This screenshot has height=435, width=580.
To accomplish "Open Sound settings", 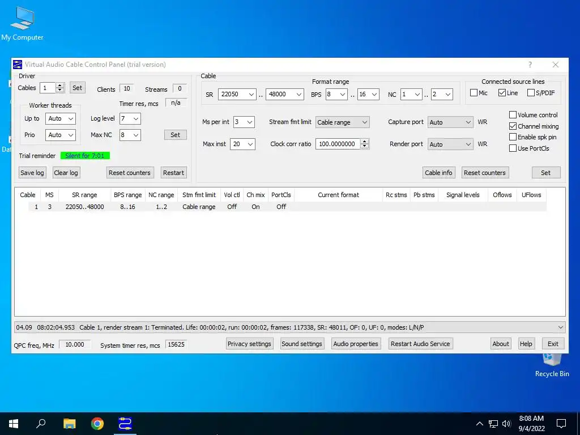I will [302, 344].
